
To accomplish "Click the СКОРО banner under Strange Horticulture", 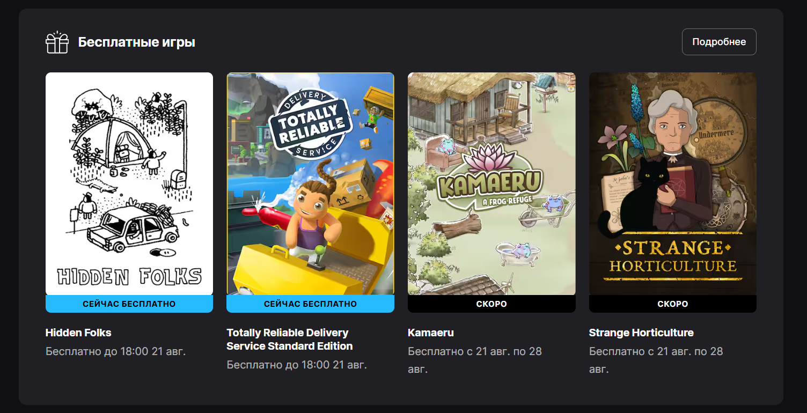I will point(673,304).
